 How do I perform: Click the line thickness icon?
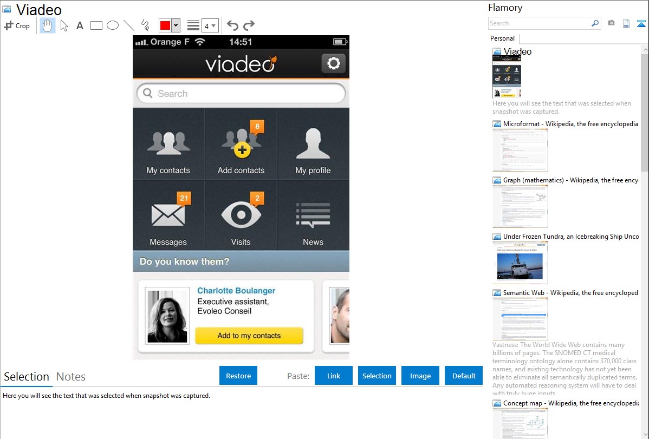pos(193,25)
